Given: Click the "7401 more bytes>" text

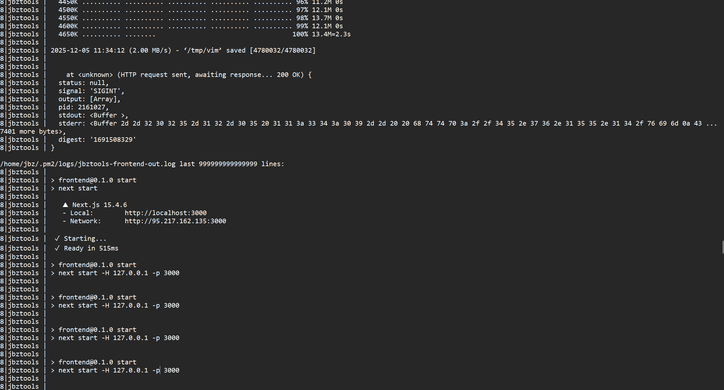Looking at the screenshot, I should (x=31, y=131).
